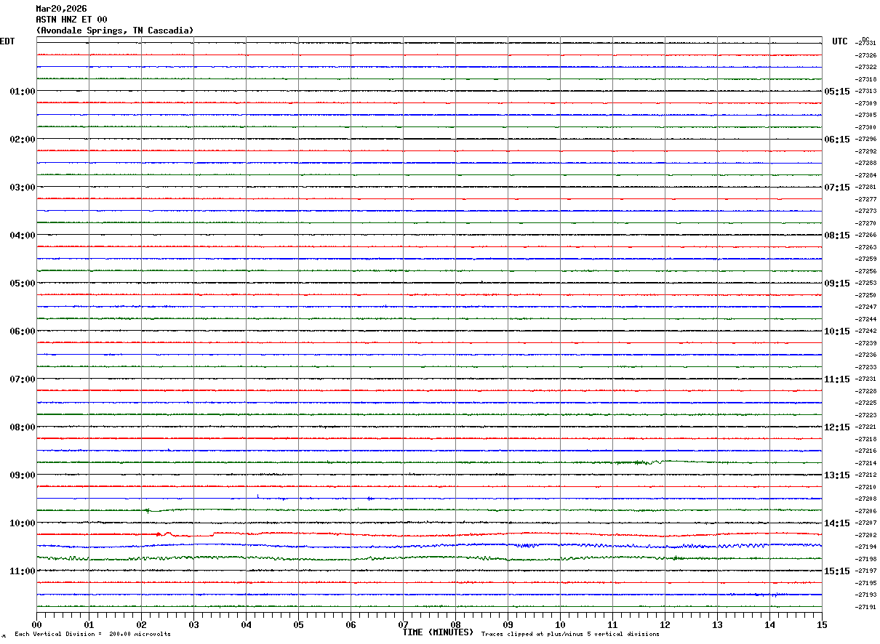Click the 'UTC' timezone label
880x644 pixels.
point(840,41)
